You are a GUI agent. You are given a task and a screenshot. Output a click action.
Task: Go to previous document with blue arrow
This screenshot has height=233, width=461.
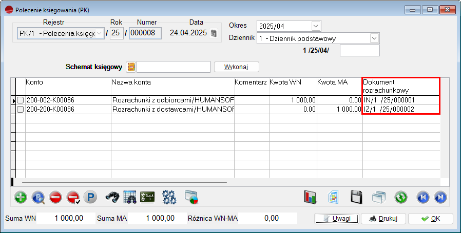click(x=422, y=197)
